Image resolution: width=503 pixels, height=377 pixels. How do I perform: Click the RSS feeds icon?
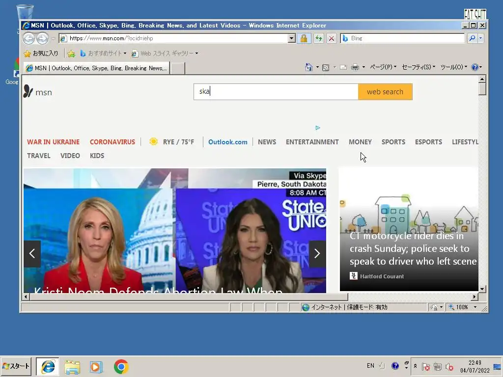[x=326, y=67]
